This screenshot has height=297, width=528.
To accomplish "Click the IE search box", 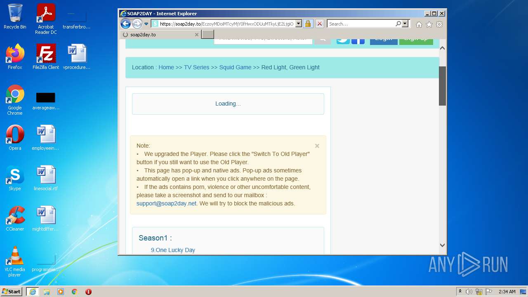I will [x=361, y=24].
